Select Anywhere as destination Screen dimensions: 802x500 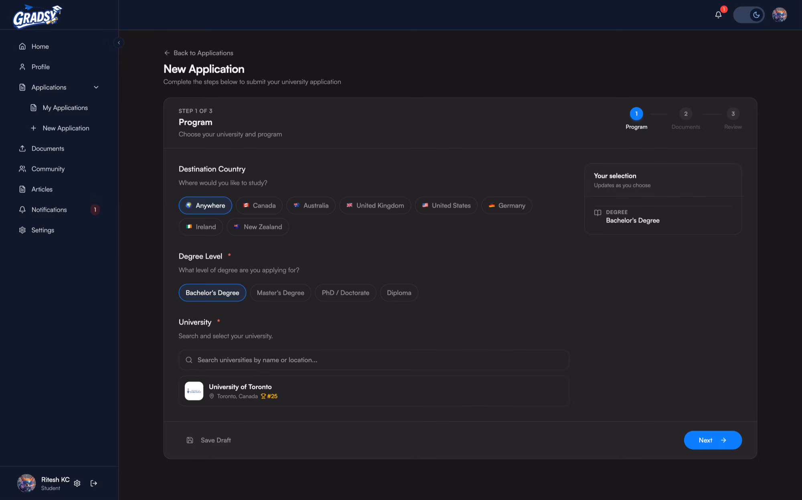(205, 206)
